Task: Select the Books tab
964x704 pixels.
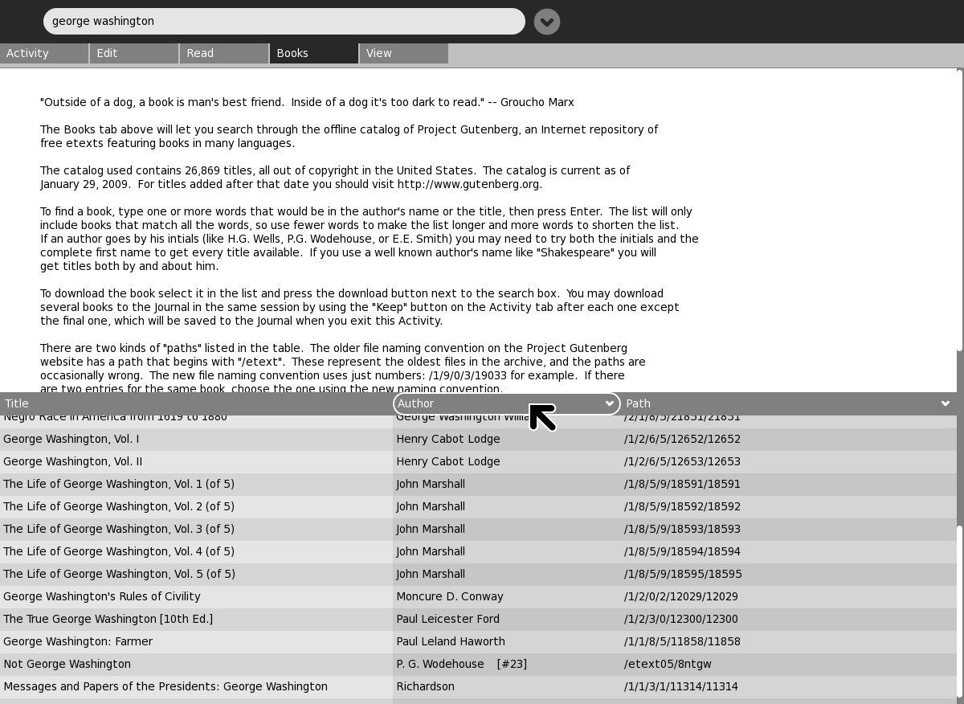Action: [x=313, y=53]
